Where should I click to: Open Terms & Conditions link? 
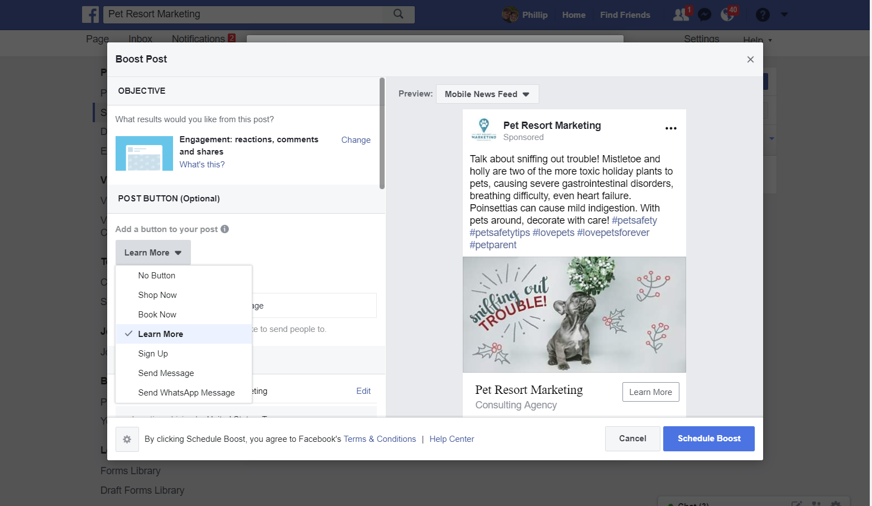pyautogui.click(x=380, y=439)
